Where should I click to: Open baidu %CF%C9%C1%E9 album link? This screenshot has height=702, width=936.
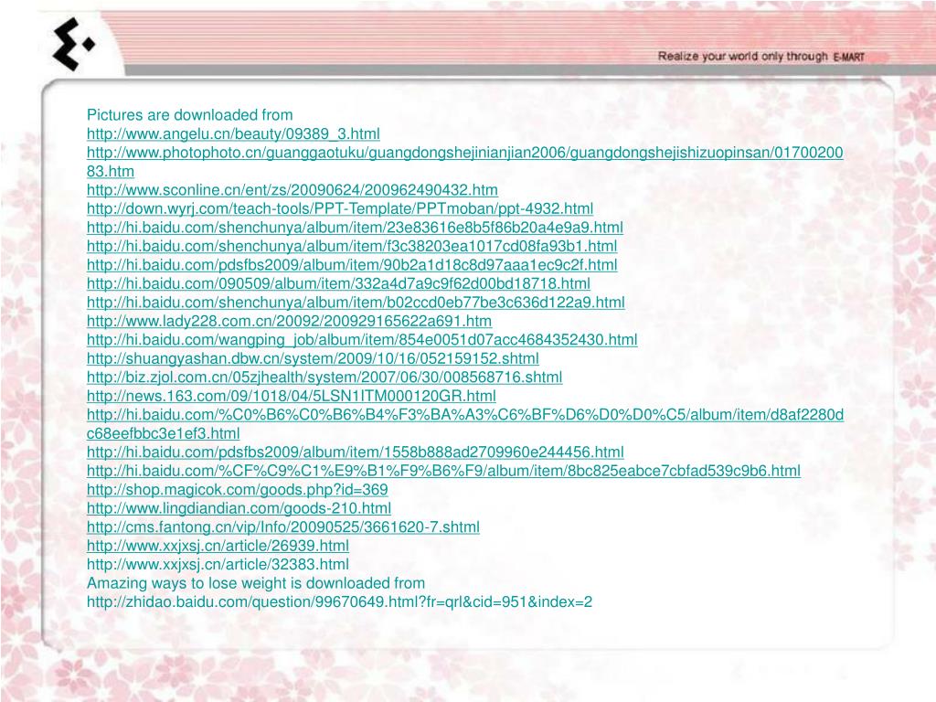click(443, 471)
